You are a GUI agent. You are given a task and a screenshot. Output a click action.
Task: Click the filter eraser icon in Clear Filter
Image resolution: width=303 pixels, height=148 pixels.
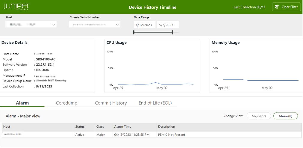pos(277,7)
